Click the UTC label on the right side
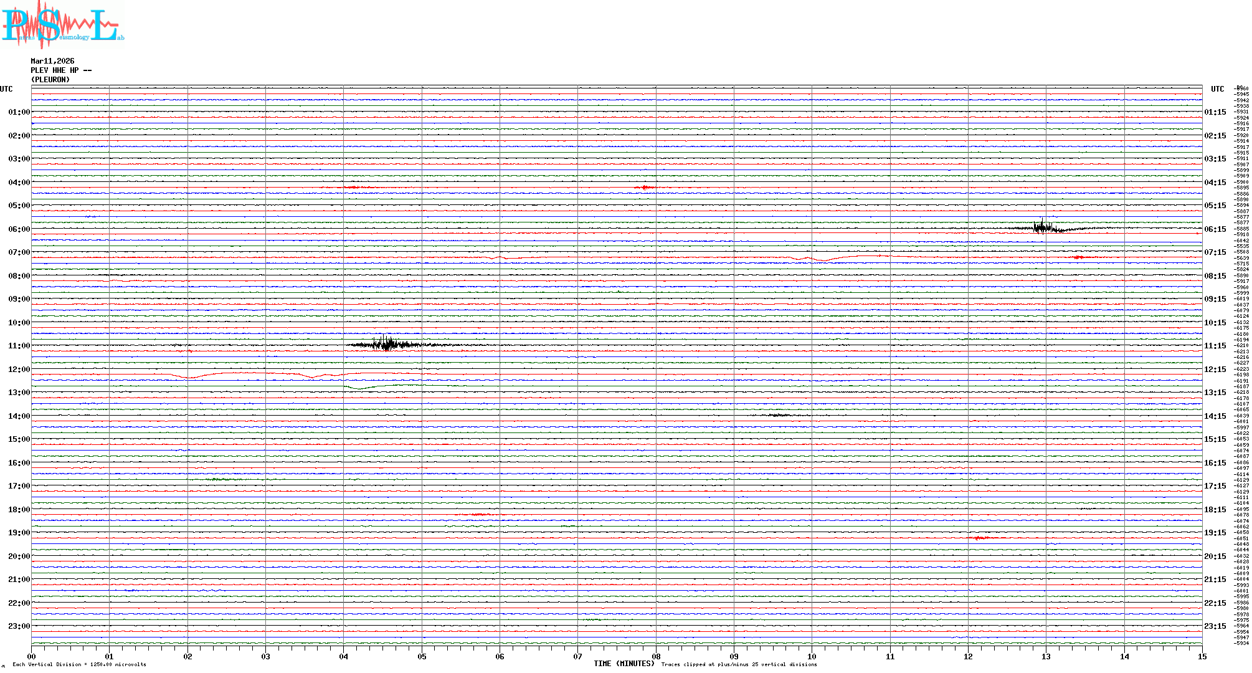The width and height of the screenshot is (1252, 673). [1217, 89]
